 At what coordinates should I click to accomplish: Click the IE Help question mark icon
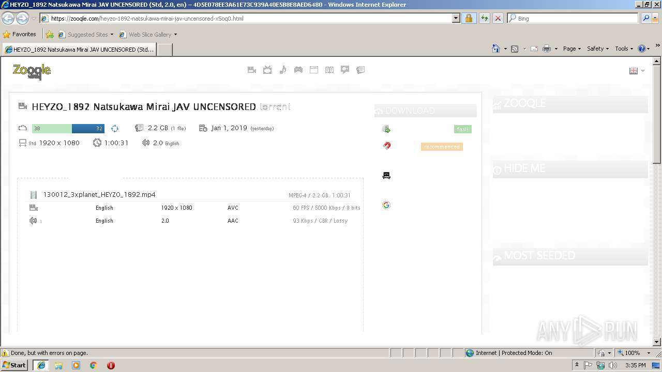tap(642, 49)
